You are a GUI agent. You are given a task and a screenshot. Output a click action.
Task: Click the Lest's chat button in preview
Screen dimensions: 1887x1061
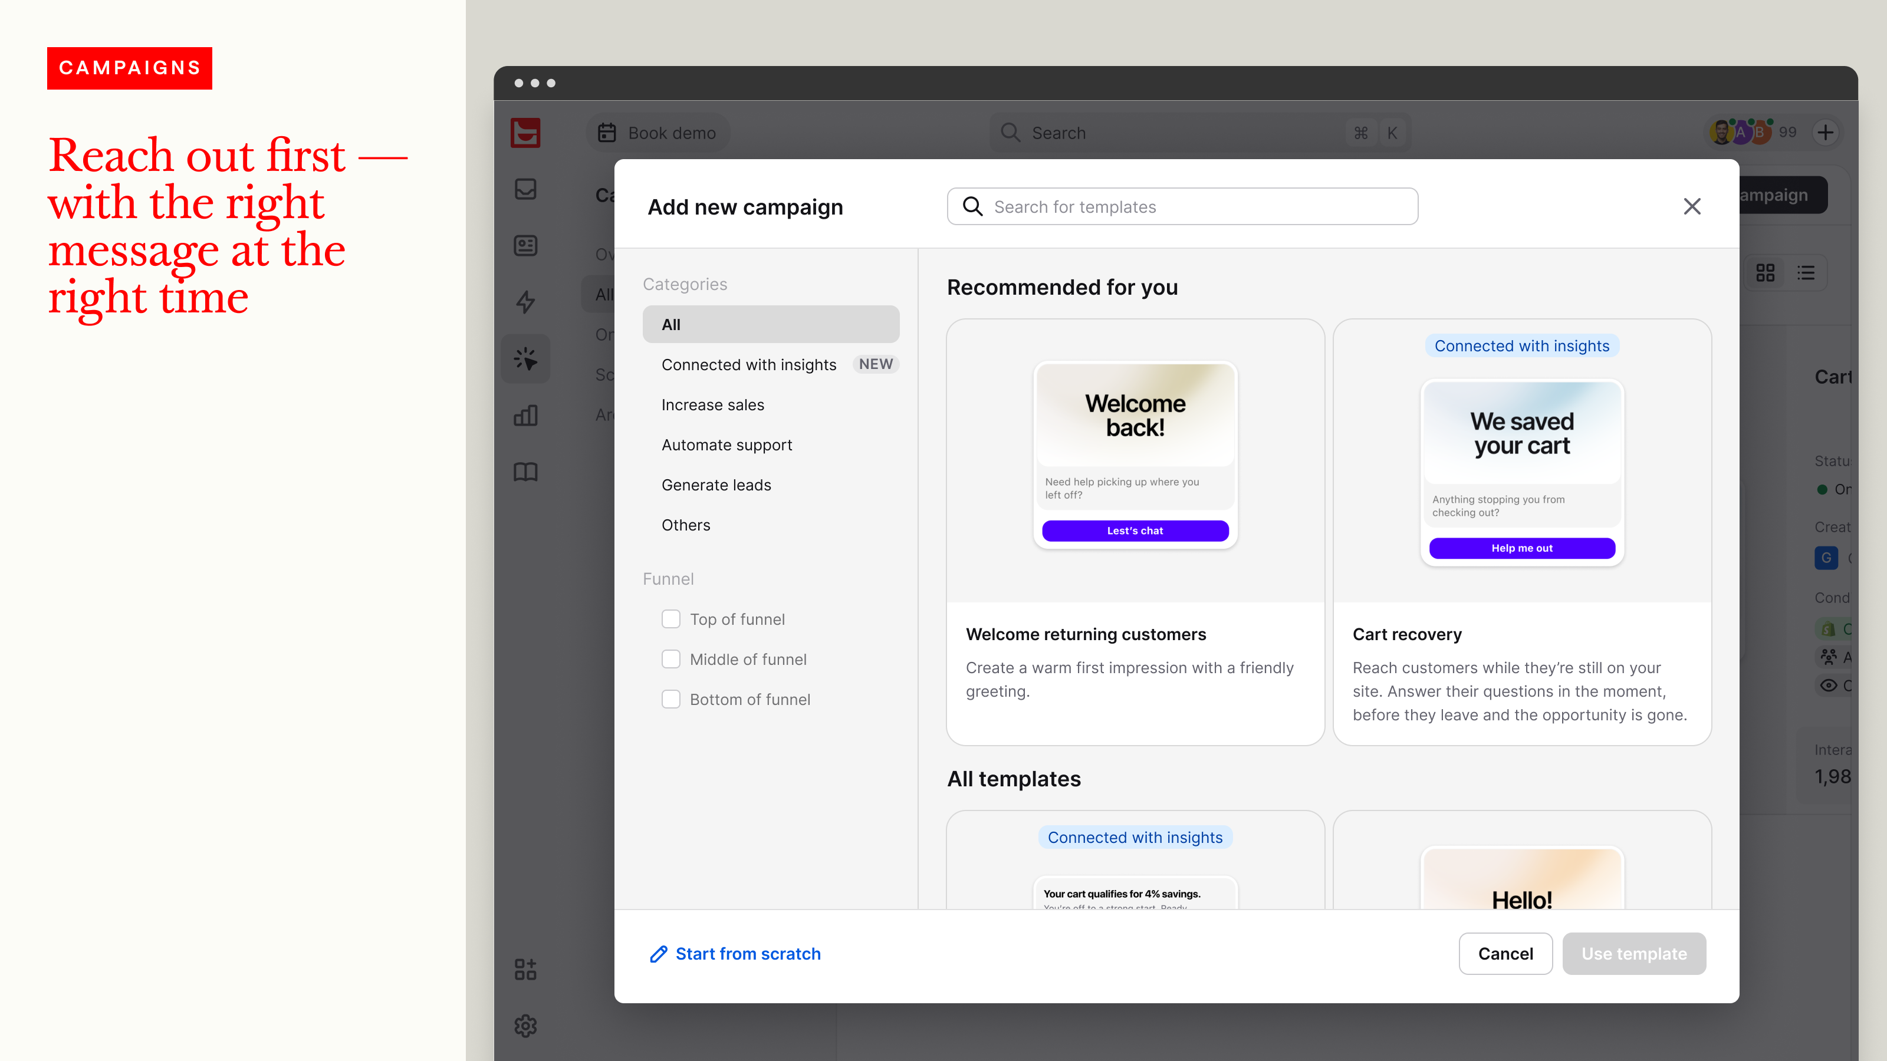coord(1135,531)
